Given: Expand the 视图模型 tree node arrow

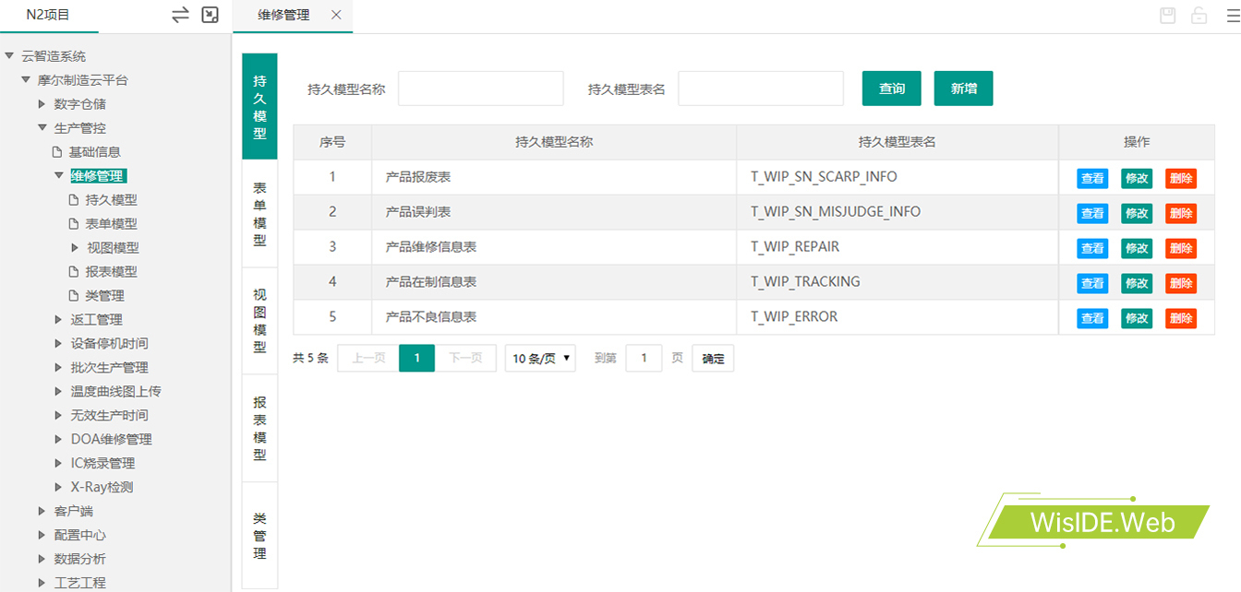Looking at the screenshot, I should [75, 248].
